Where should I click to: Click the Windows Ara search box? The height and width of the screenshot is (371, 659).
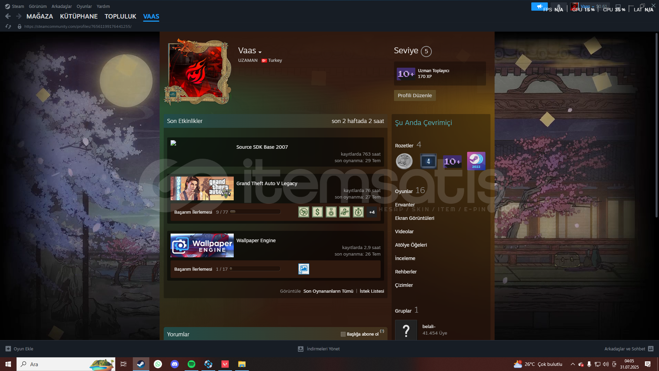pos(66,364)
